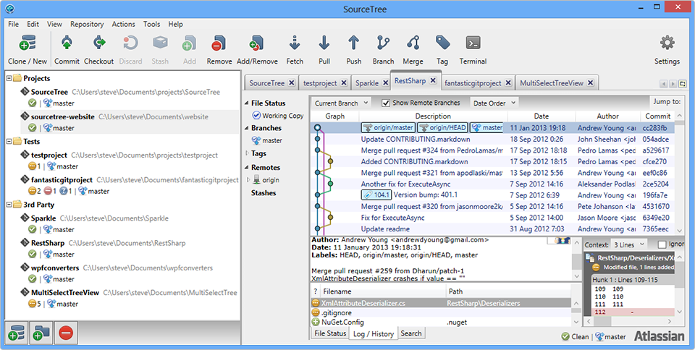Click the Fetch icon in toolbar
Viewport: 695px width, 350px height.
pyautogui.click(x=295, y=44)
